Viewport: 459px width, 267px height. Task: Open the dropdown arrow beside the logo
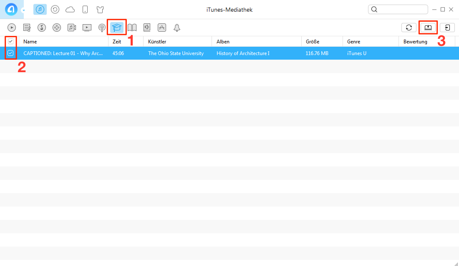point(24,10)
